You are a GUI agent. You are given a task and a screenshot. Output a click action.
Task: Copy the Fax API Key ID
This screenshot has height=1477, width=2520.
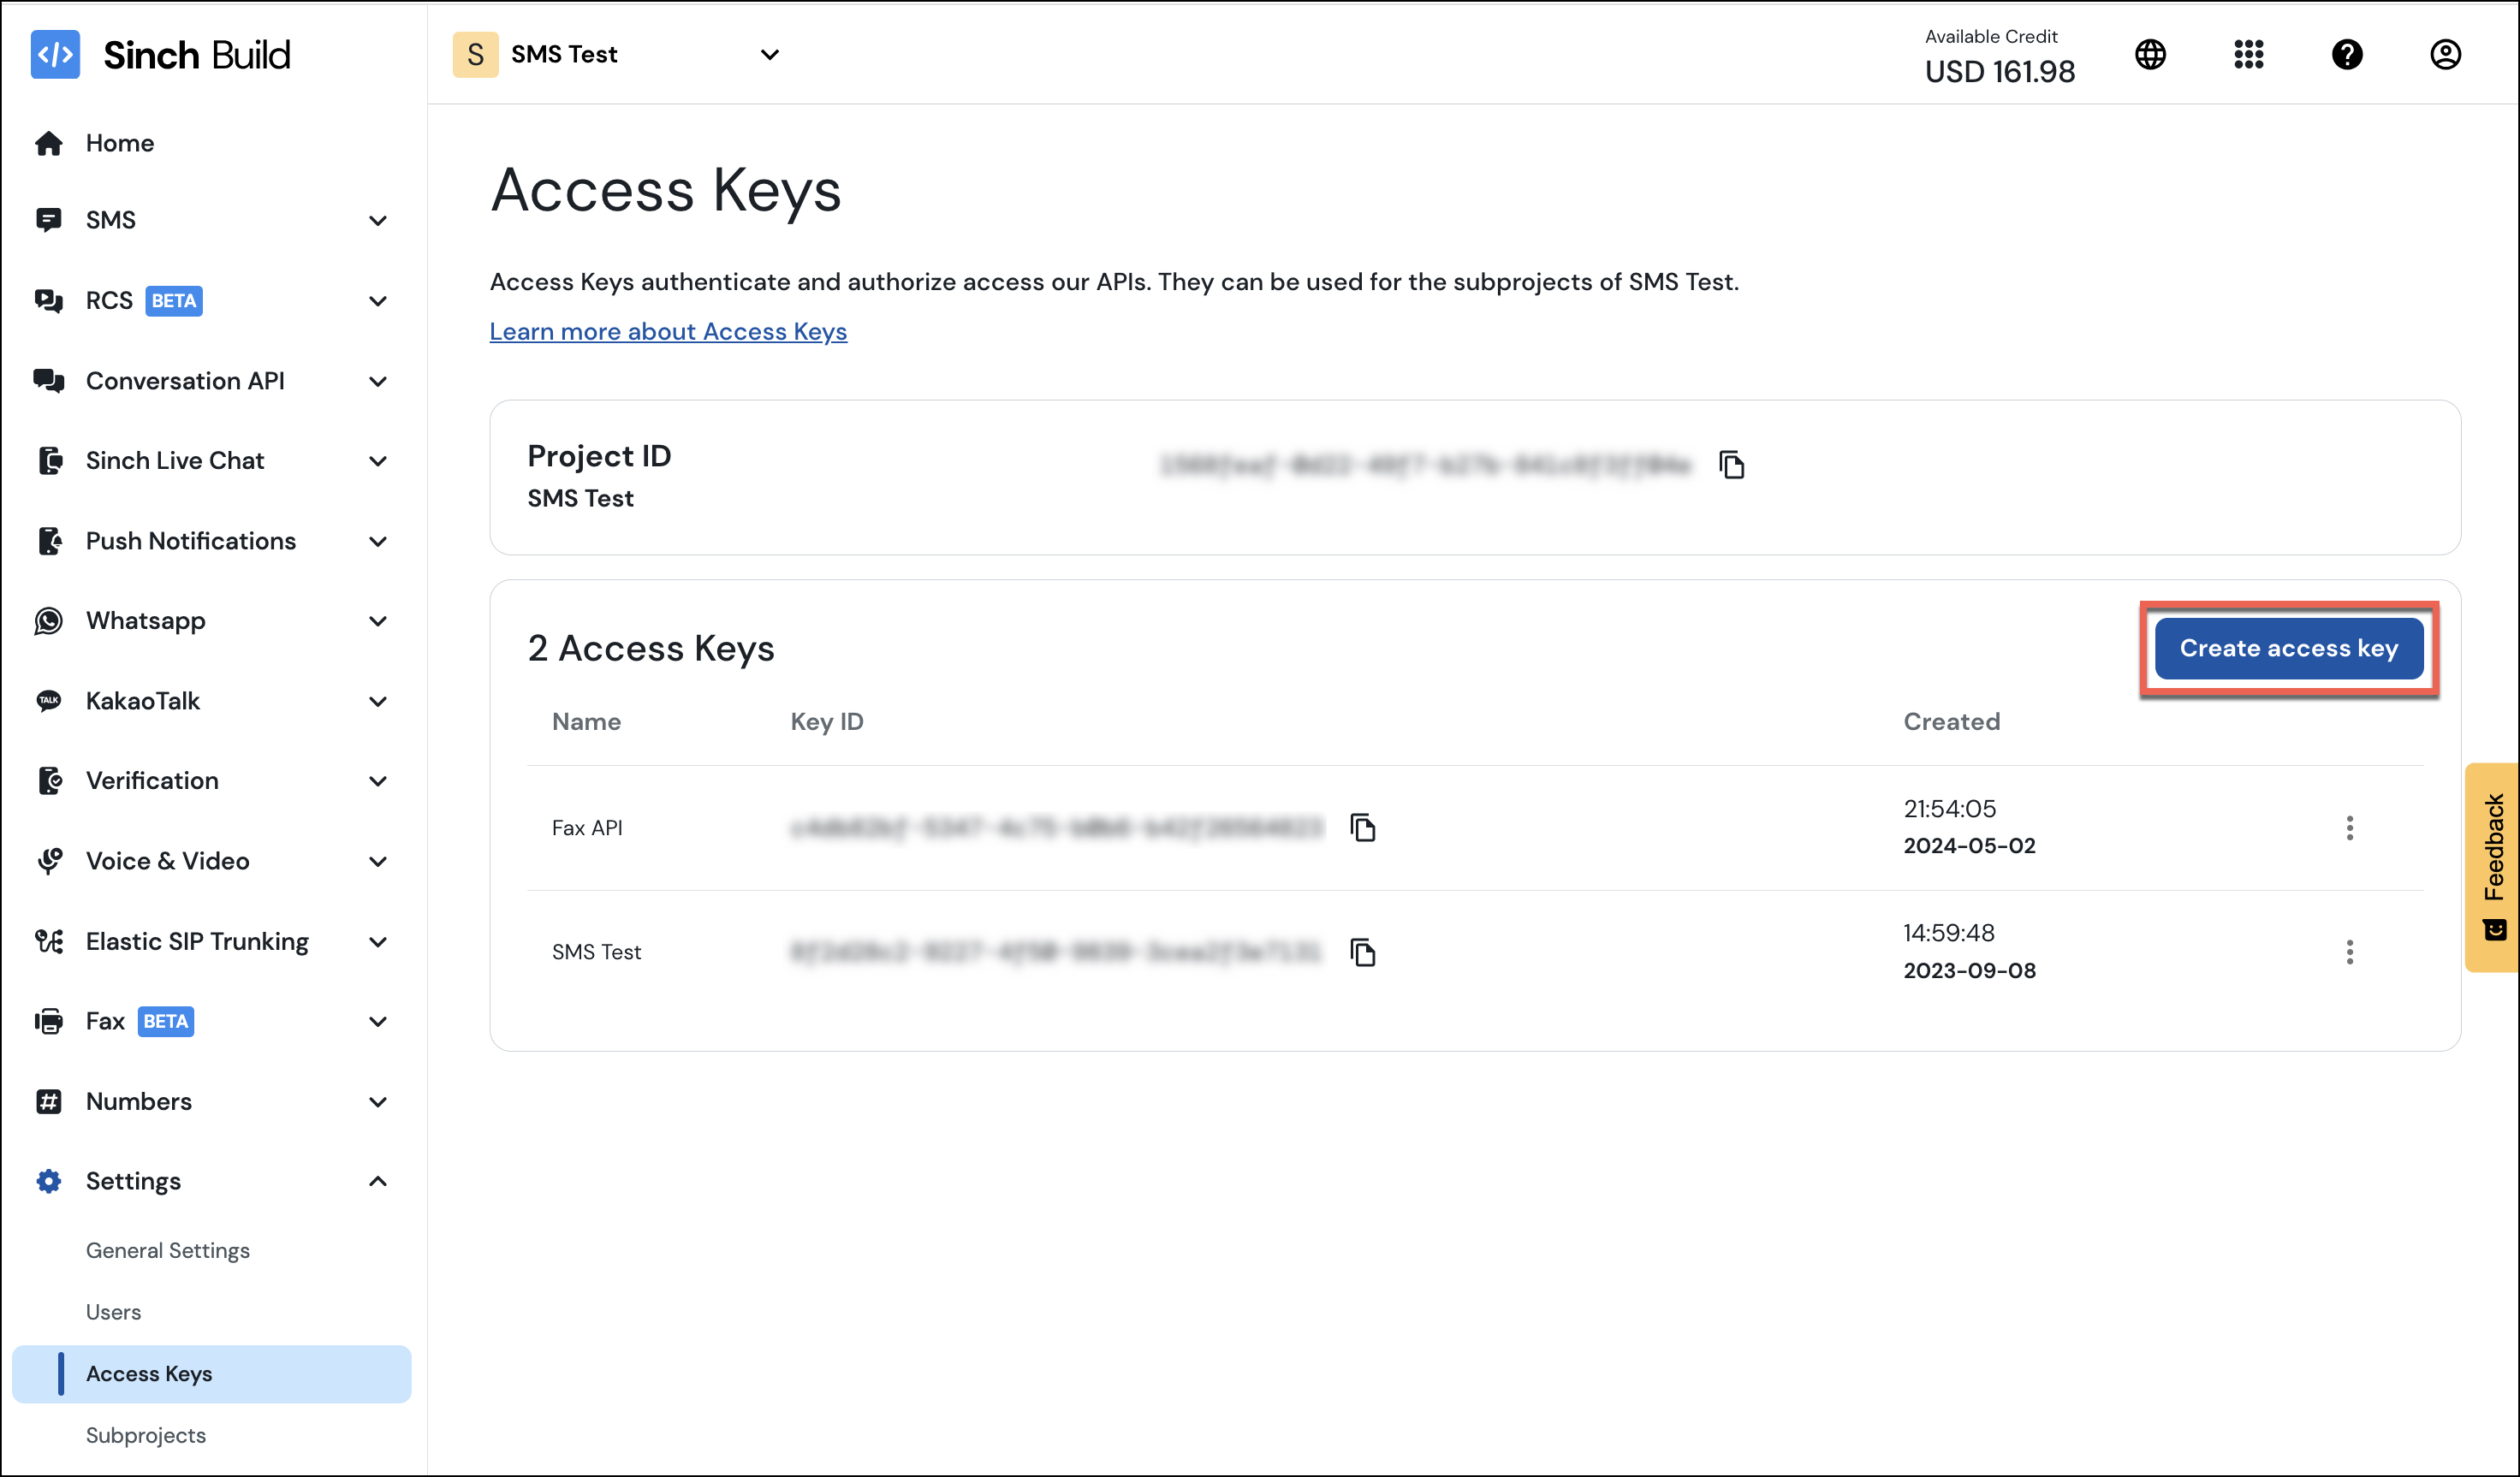click(1364, 828)
